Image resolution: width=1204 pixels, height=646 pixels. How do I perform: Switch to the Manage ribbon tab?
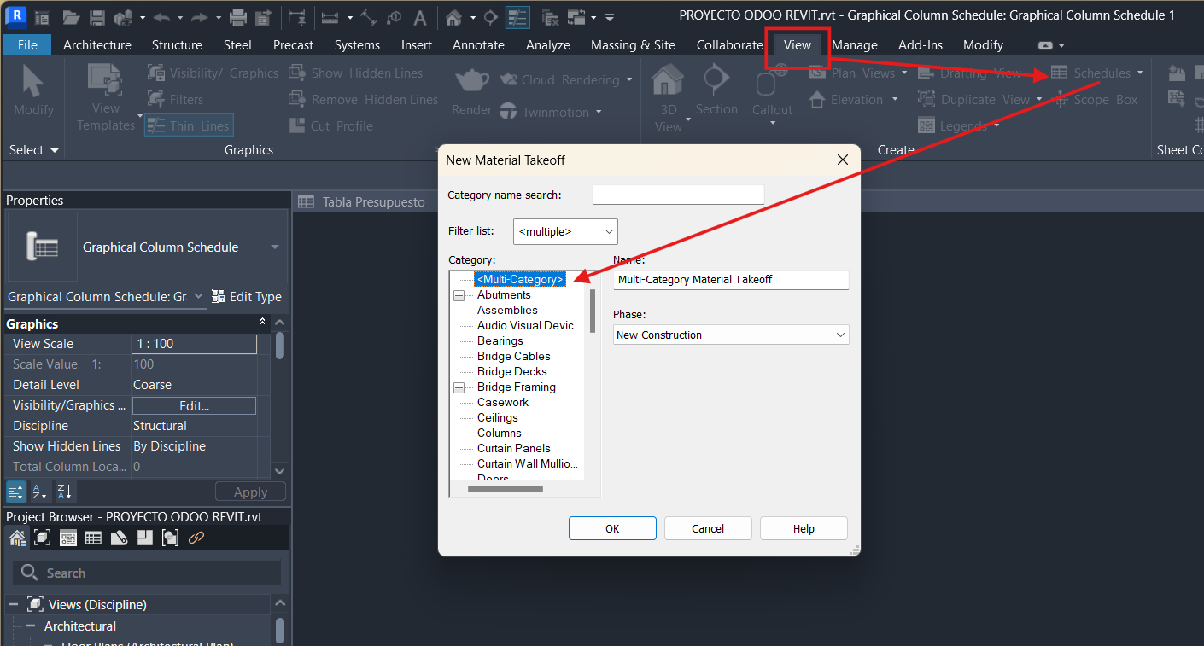854,44
